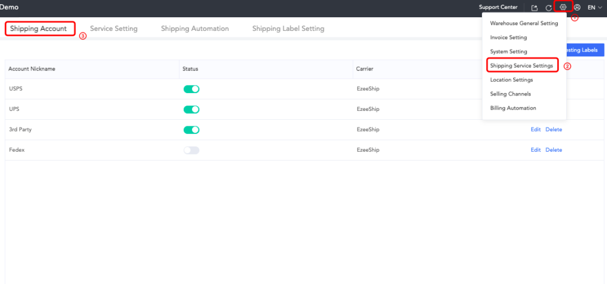This screenshot has height=284, width=607.
Task: Select the Fedex nickname cell
Action: pyautogui.click(x=17, y=150)
